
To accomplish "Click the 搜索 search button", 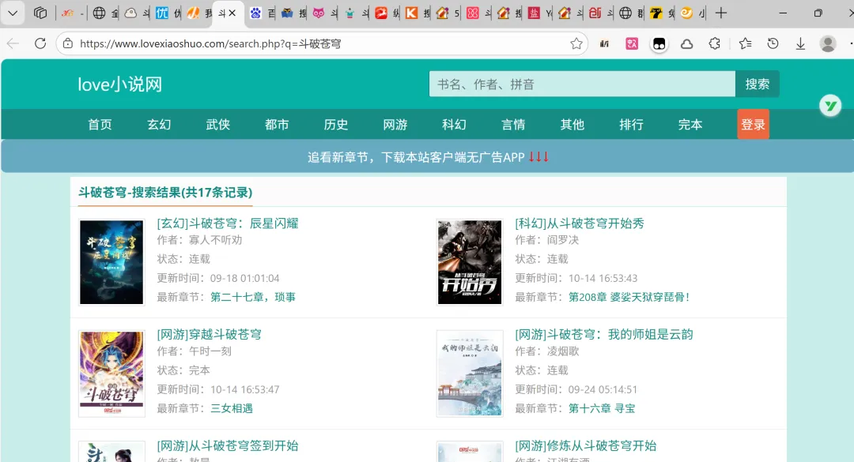I will 757,84.
